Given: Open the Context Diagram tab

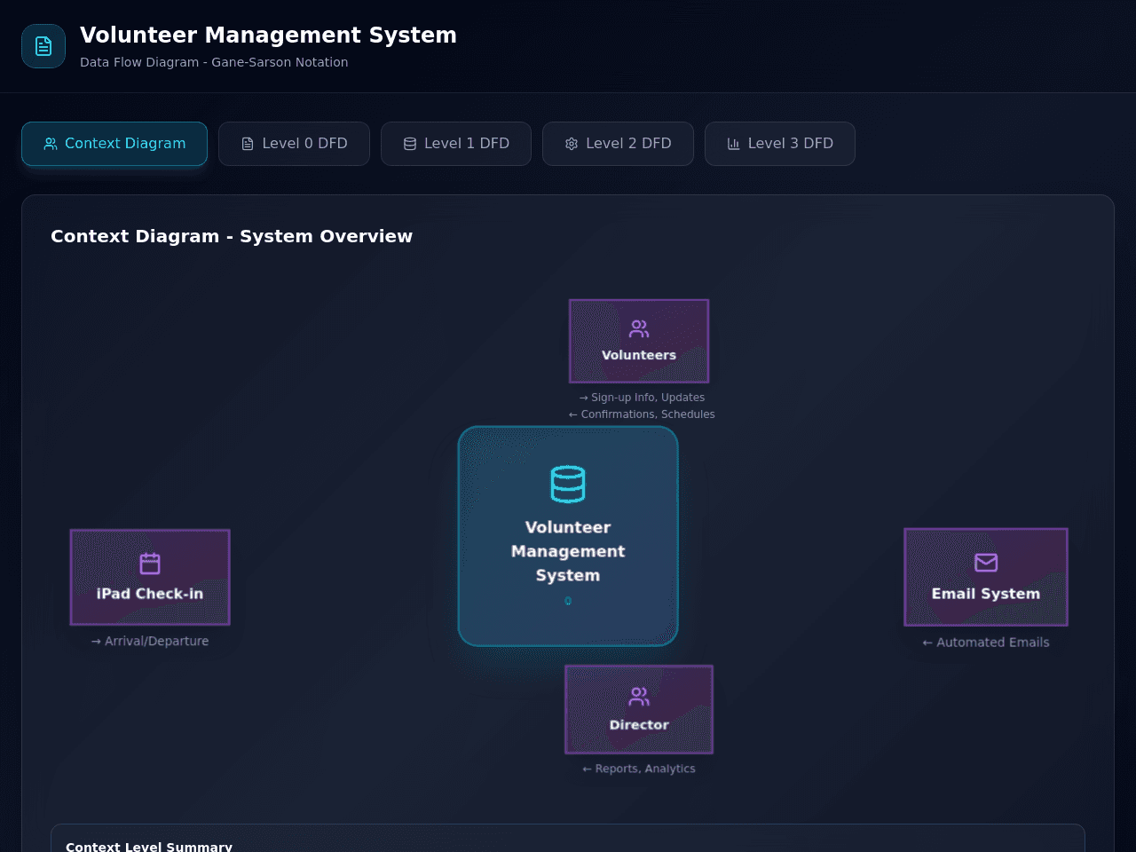Looking at the screenshot, I should click(114, 144).
